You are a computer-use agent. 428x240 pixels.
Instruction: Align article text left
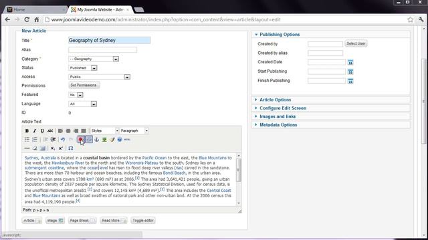point(60,131)
